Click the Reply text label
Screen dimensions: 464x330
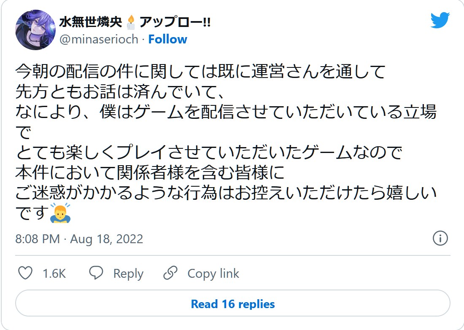coord(128,274)
